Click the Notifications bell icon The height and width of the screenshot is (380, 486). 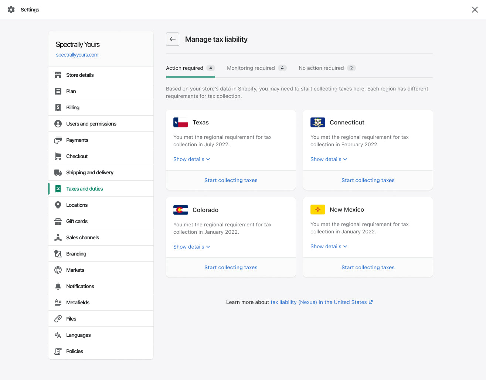pos(58,286)
